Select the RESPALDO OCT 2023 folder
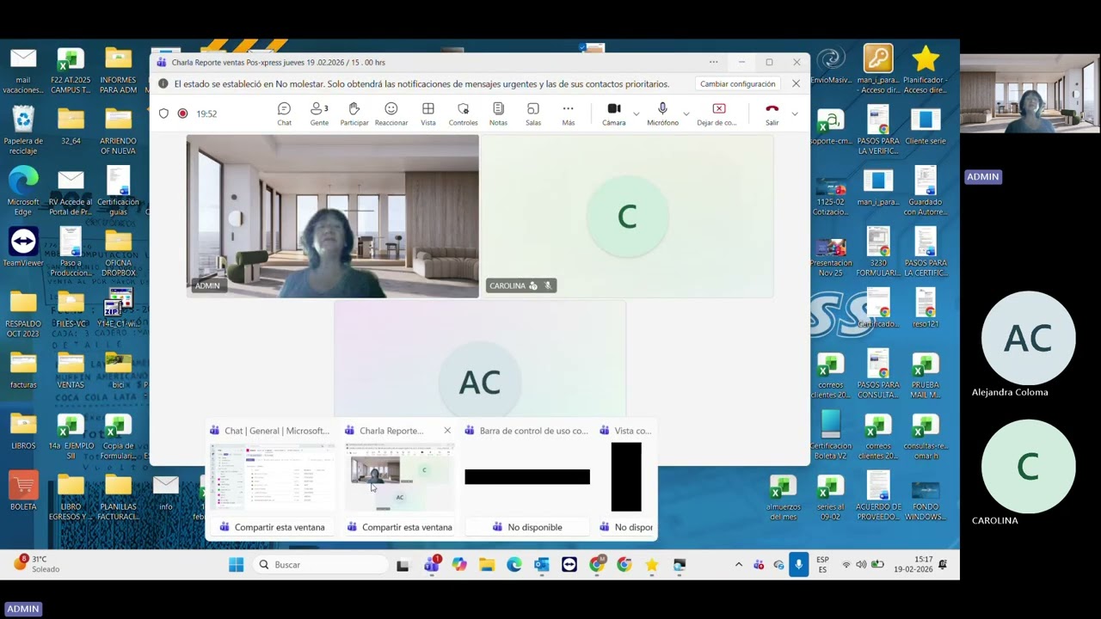The image size is (1101, 619). (x=23, y=314)
